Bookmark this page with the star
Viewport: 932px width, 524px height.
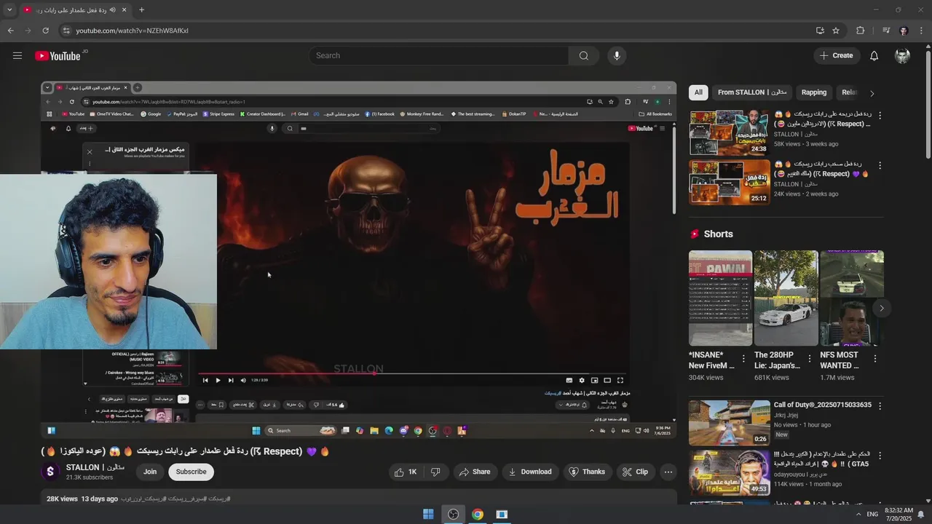coord(836,31)
